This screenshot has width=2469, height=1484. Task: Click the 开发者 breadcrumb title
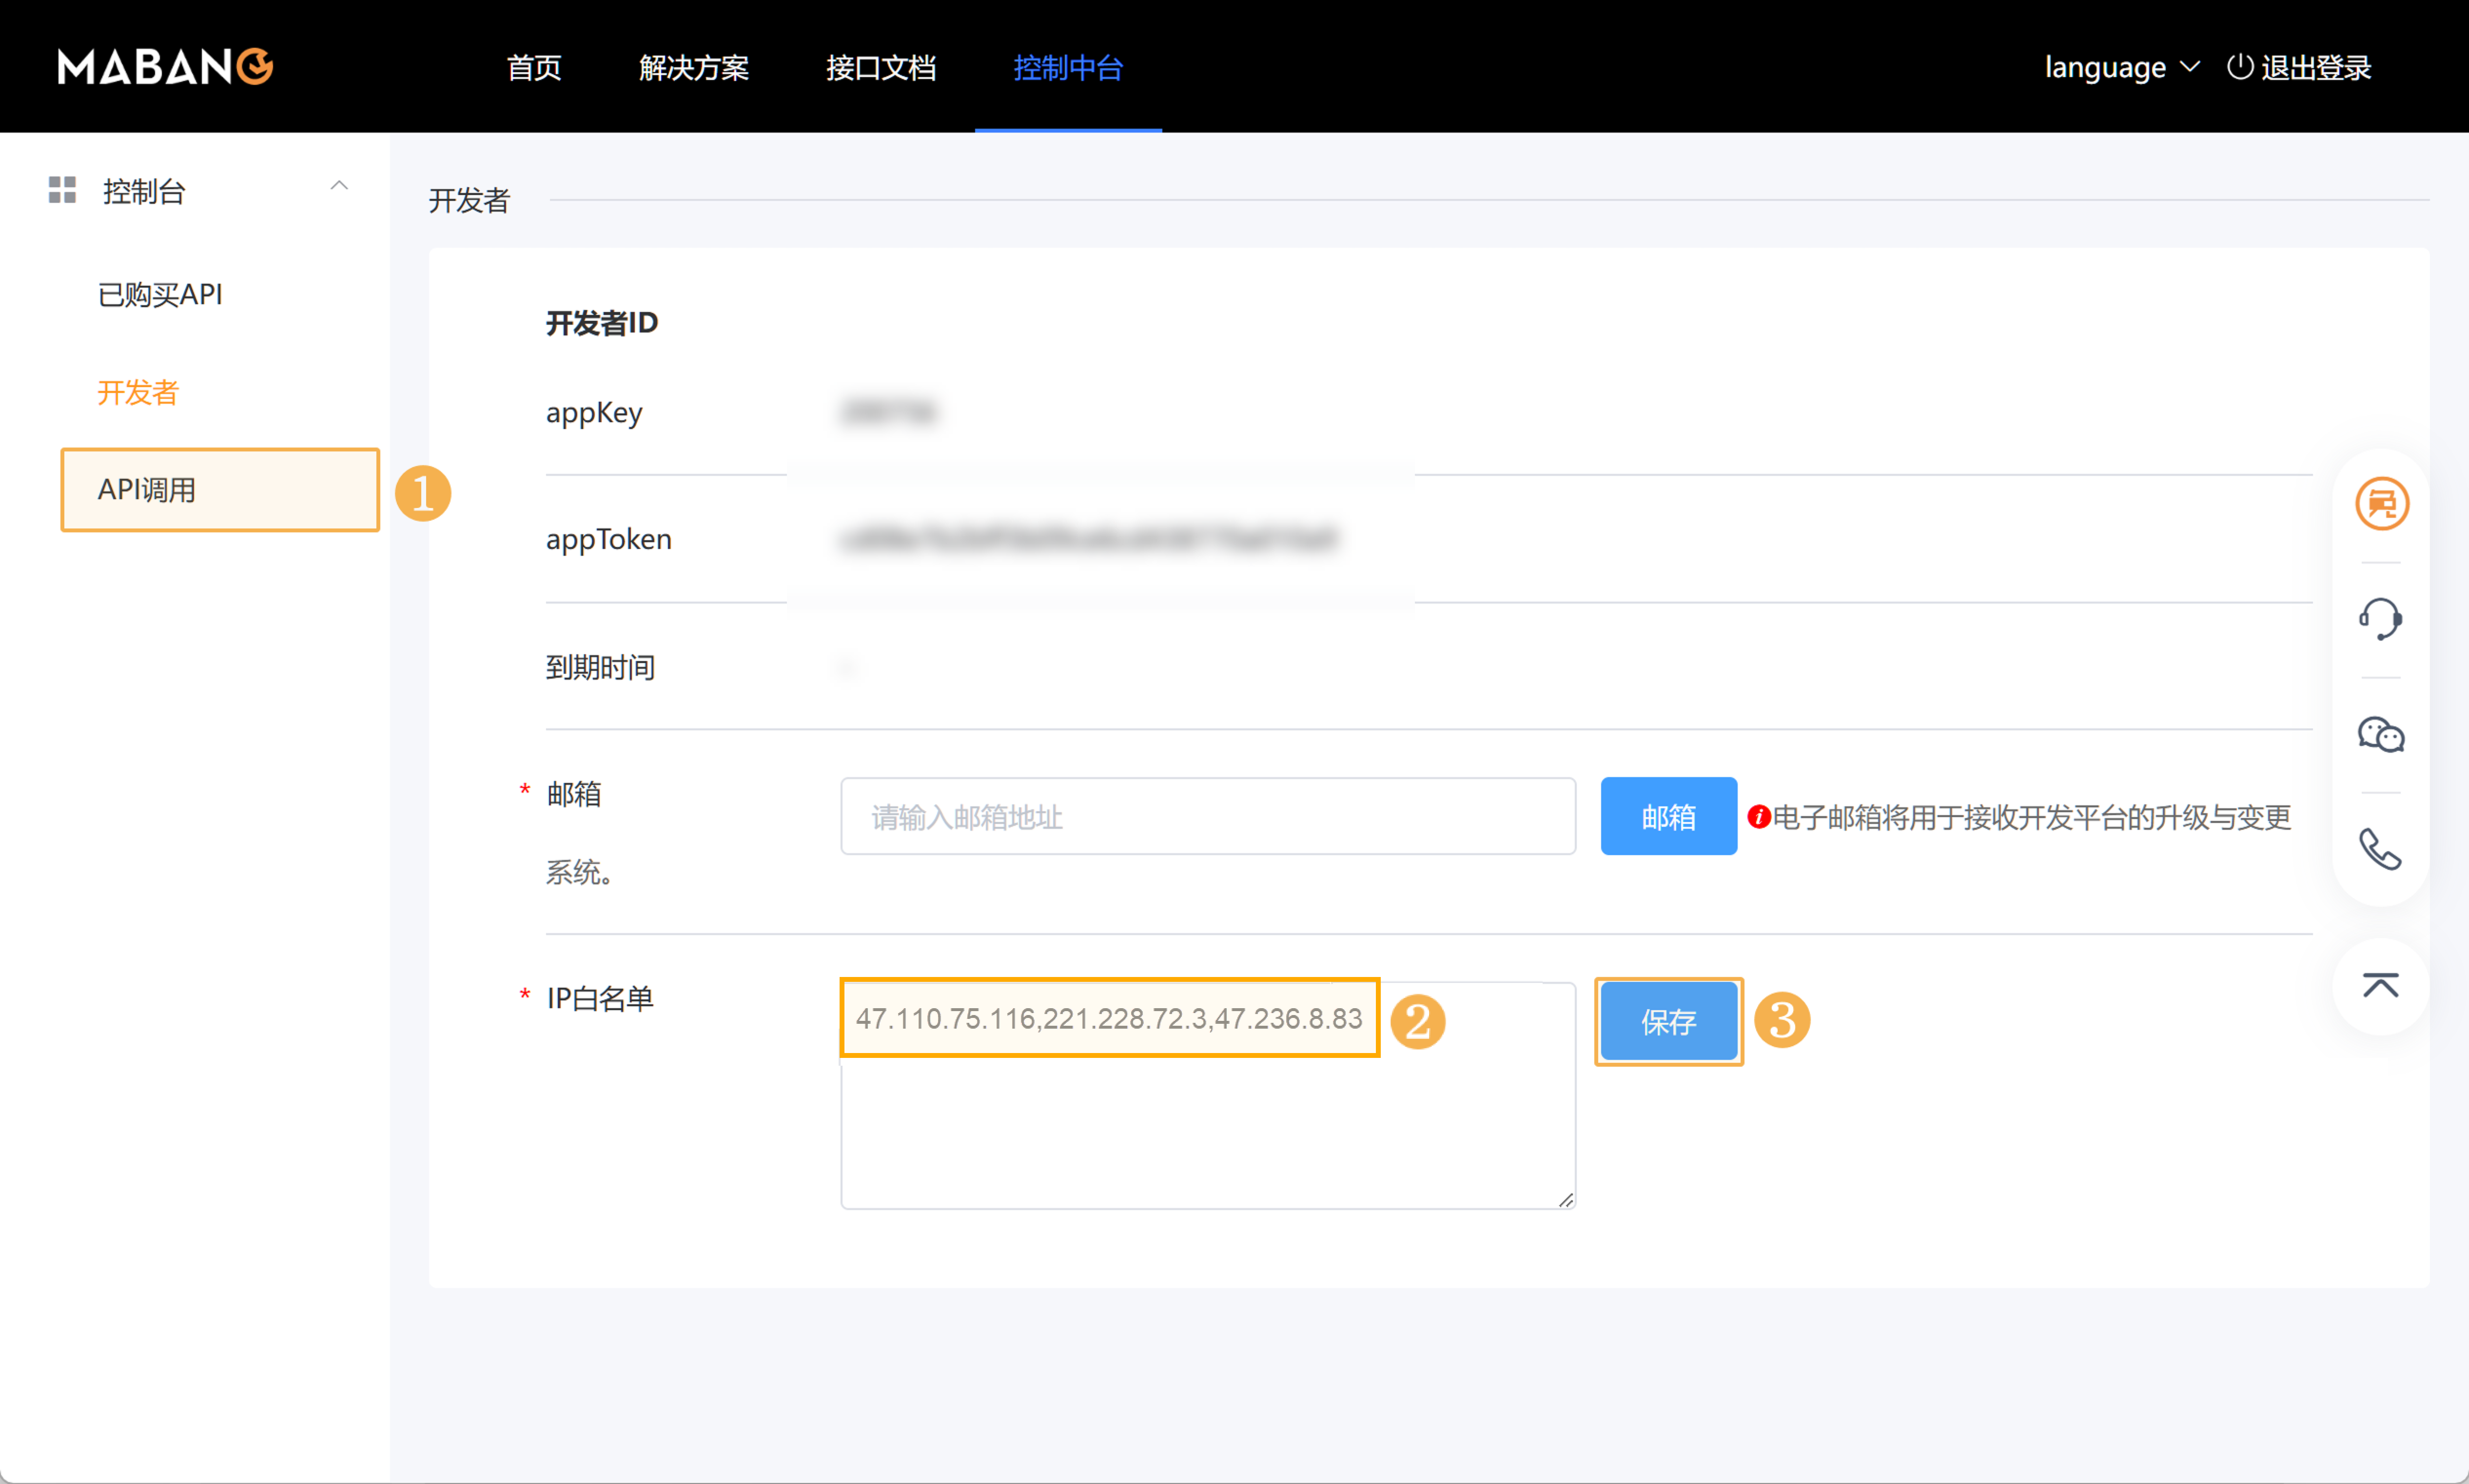click(469, 200)
